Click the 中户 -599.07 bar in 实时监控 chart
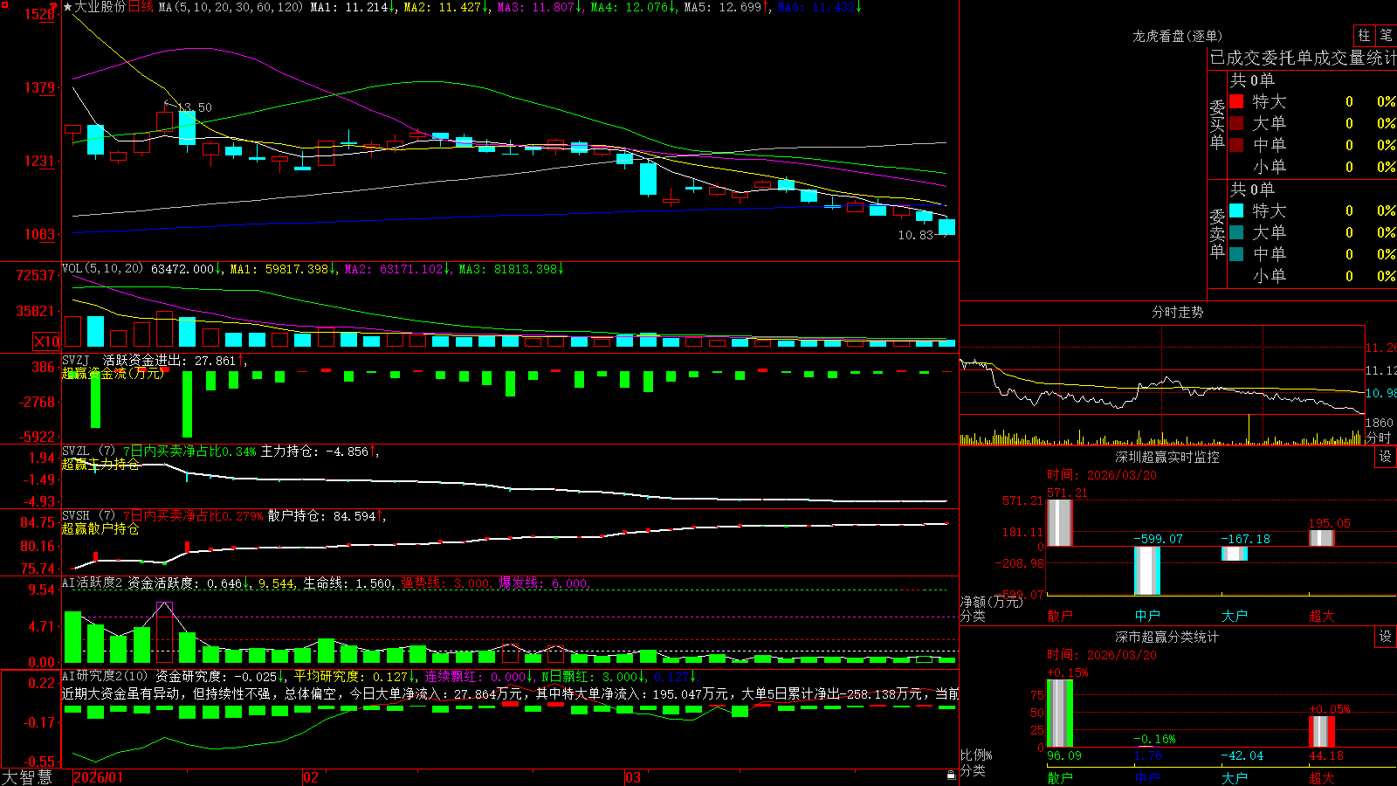The height and width of the screenshot is (786, 1397). coord(1147,570)
